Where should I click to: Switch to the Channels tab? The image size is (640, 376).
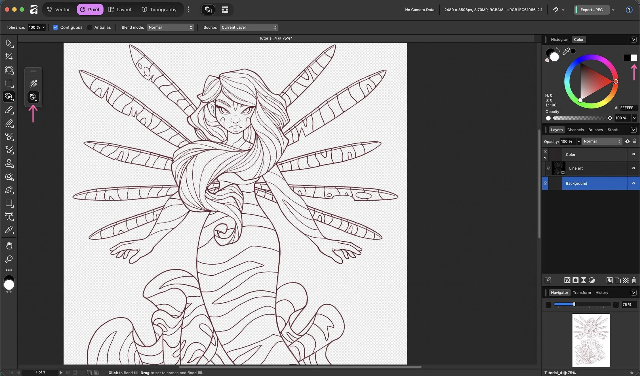575,130
